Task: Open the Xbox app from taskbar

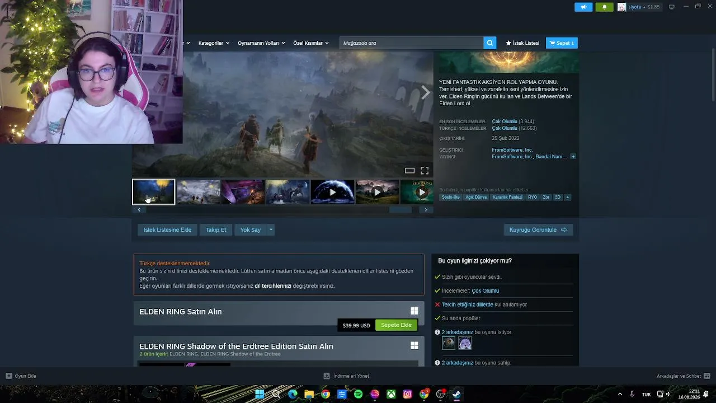Action: (391, 394)
